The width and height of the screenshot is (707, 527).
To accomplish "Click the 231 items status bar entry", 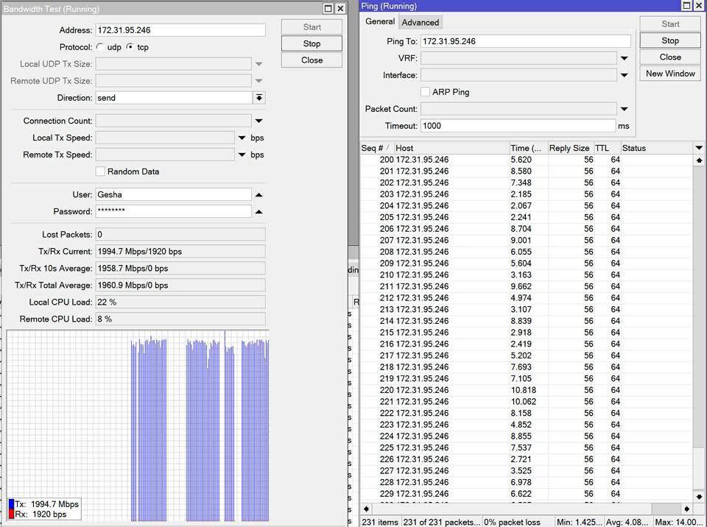I will 380,522.
